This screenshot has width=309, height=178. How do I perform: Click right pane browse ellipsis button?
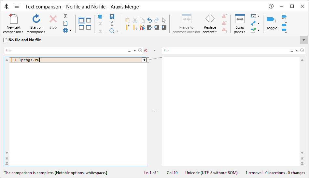[291, 51]
